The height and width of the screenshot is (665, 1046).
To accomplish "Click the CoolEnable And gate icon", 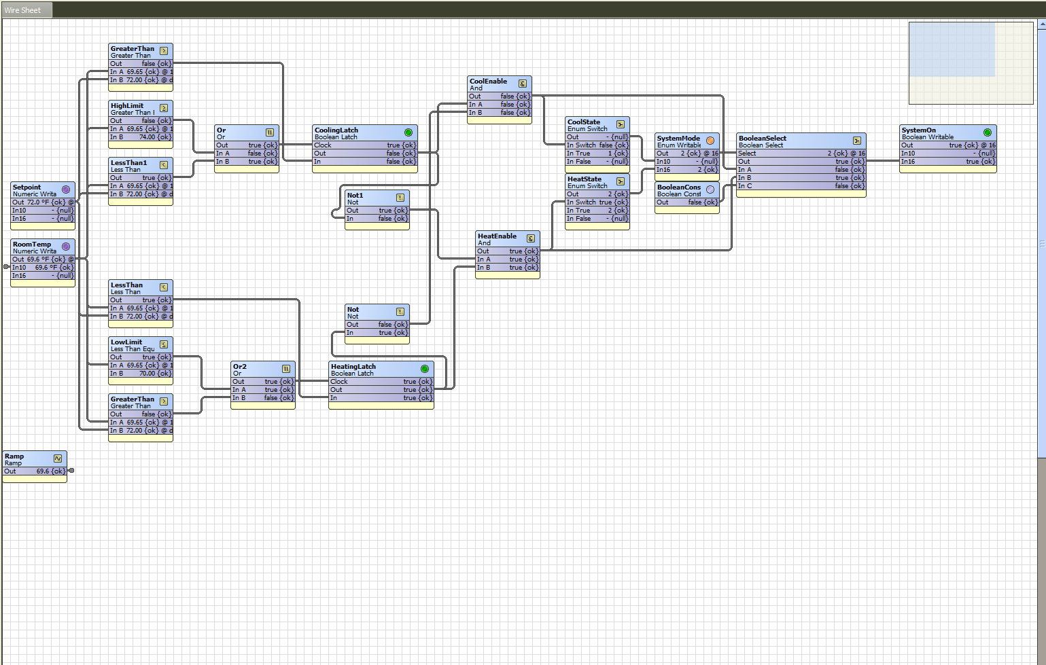I will pyautogui.click(x=523, y=84).
